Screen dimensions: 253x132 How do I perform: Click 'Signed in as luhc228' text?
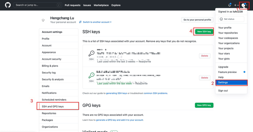230,12
